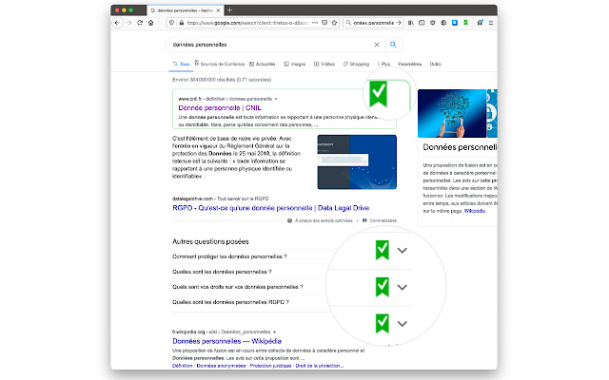Open the Protection juridique sitelink
This screenshot has width=609, height=380.
tap(270, 366)
